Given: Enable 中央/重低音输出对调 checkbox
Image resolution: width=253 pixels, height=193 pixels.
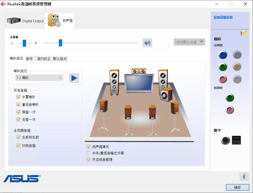Looking at the screenshot, I should click(89, 153).
